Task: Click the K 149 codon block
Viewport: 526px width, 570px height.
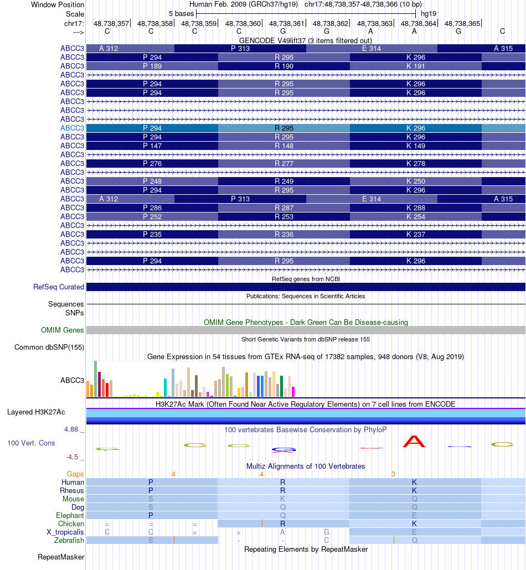Action: click(x=415, y=146)
